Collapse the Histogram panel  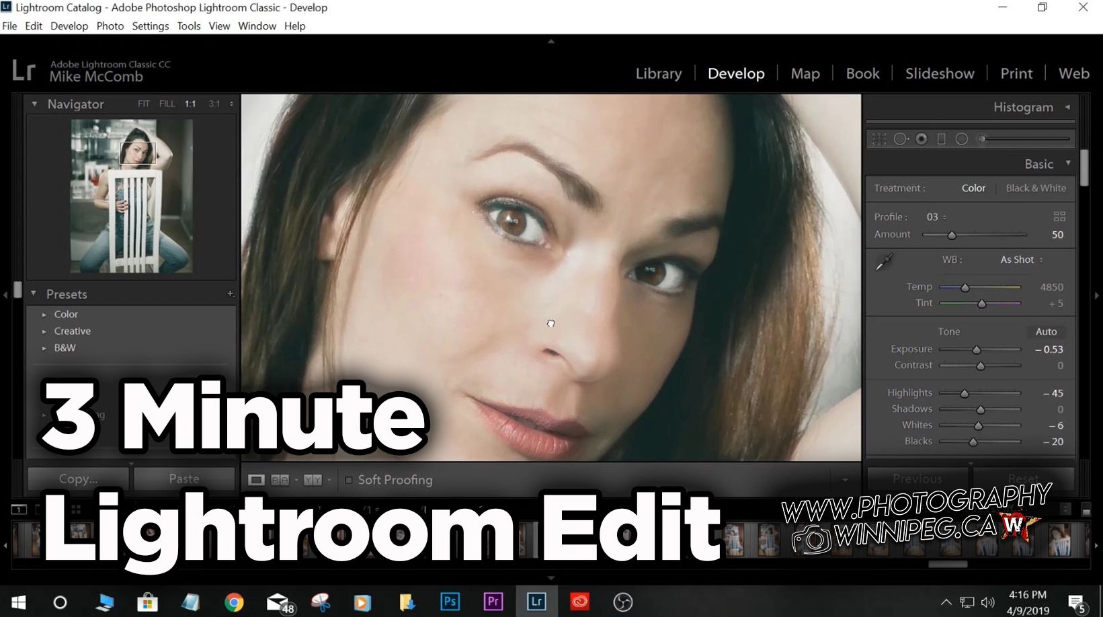[1069, 107]
